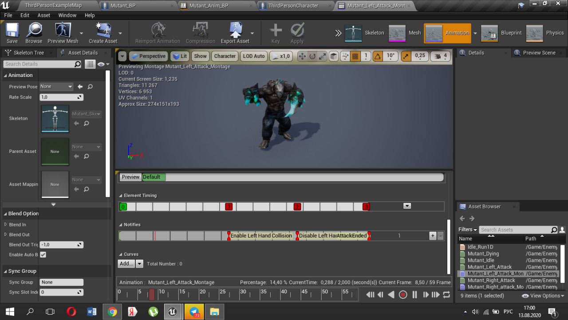Toggle Enable Auto Blend Out checkbox
Viewport: 568px width, 320px height.
43,254
